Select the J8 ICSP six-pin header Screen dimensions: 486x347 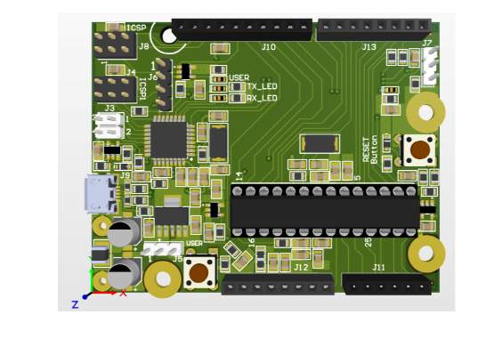(116, 44)
